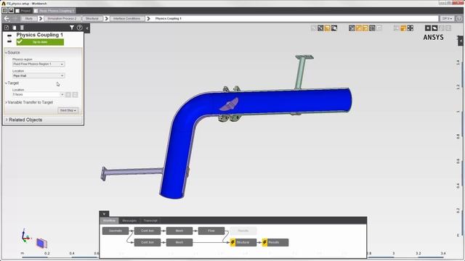Click the dark square icon beside ANSYS logo toolbar
465x261 pixels.
[x=428, y=28]
